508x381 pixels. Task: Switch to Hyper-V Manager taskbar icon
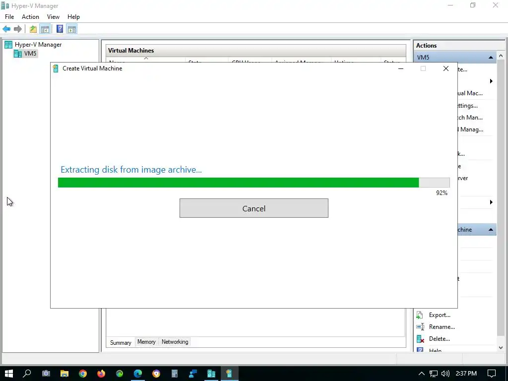(x=211, y=374)
